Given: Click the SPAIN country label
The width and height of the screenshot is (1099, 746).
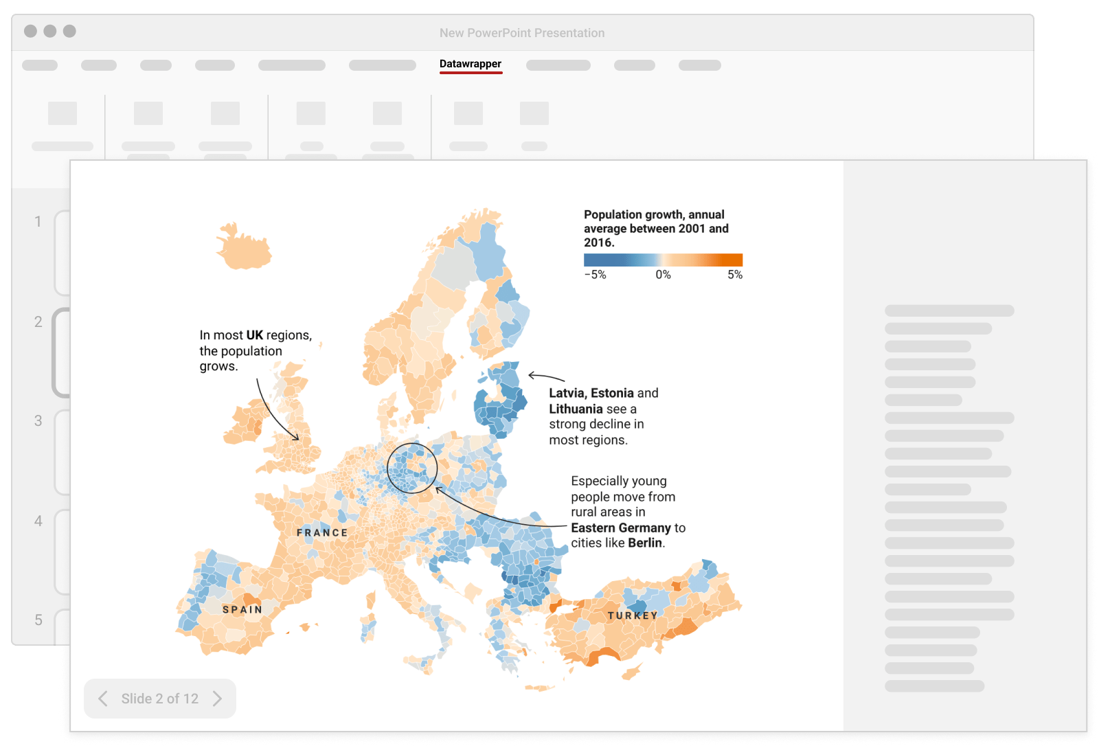Looking at the screenshot, I should pos(242,609).
